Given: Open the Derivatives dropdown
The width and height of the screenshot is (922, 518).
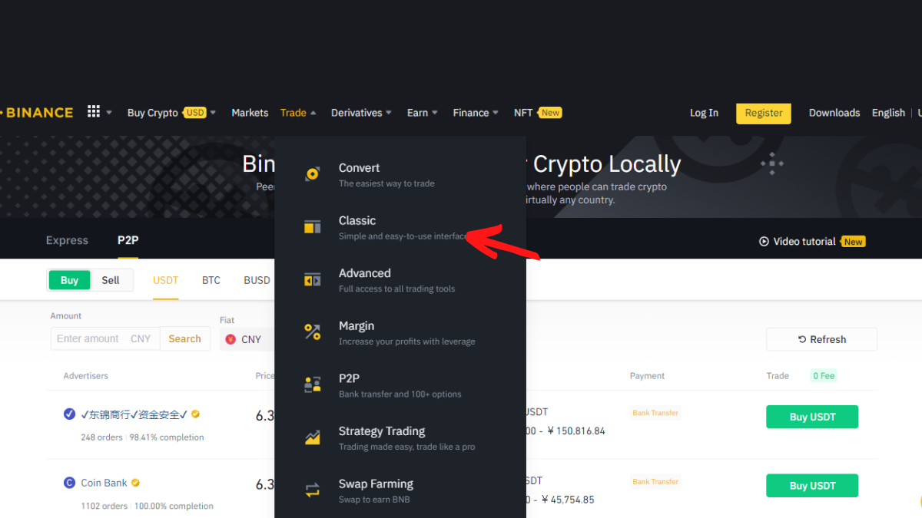Looking at the screenshot, I should coord(361,113).
